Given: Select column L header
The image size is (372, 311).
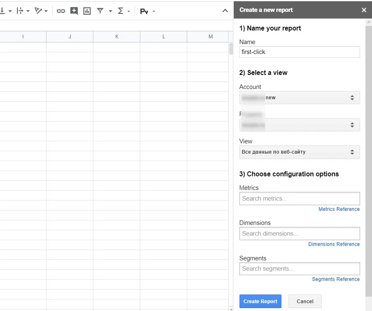Looking at the screenshot, I should [164, 37].
